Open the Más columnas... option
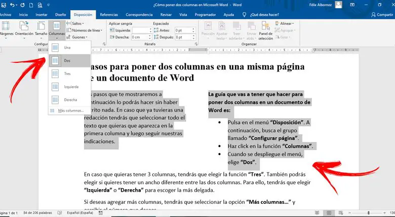The image size is (395, 217). point(69,111)
